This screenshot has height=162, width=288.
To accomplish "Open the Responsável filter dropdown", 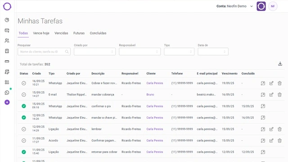I will pos(139,52).
